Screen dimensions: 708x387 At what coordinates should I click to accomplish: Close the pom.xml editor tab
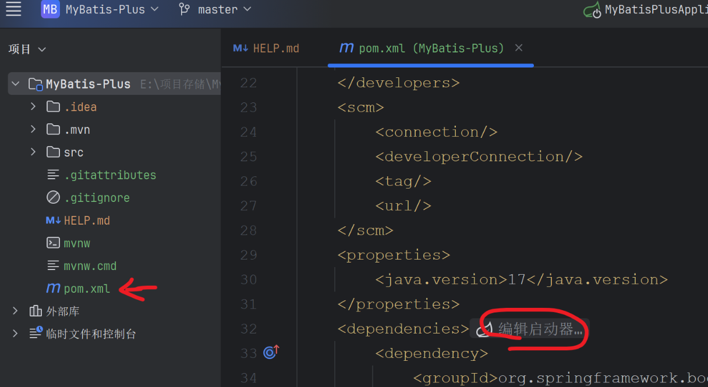(x=519, y=48)
